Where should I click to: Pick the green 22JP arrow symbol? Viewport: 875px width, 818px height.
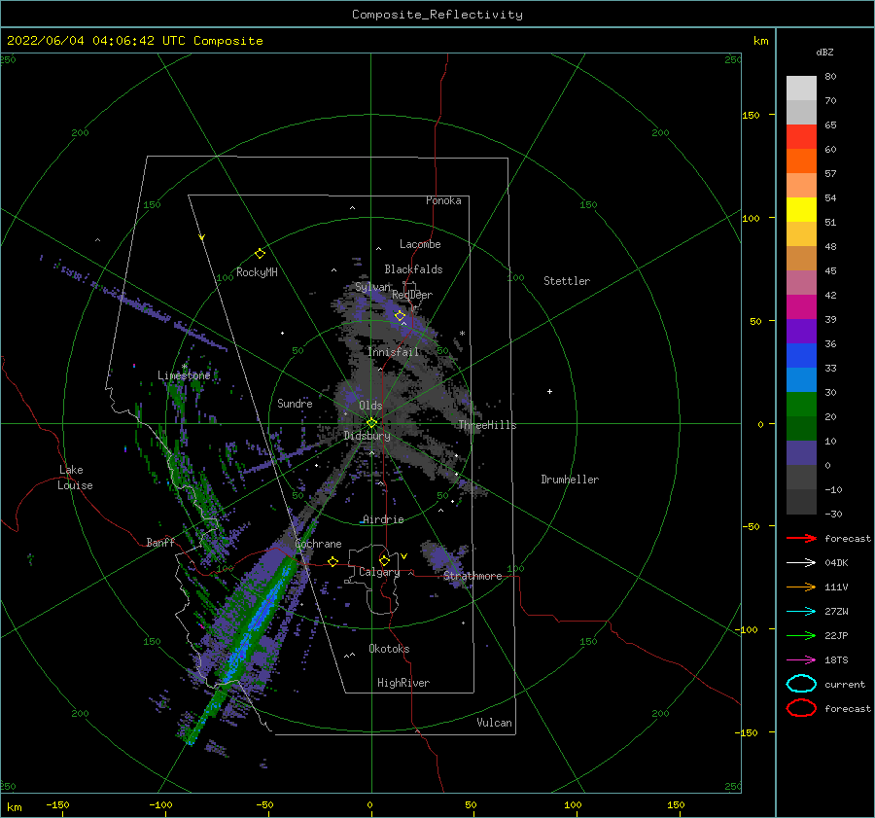[801, 635]
